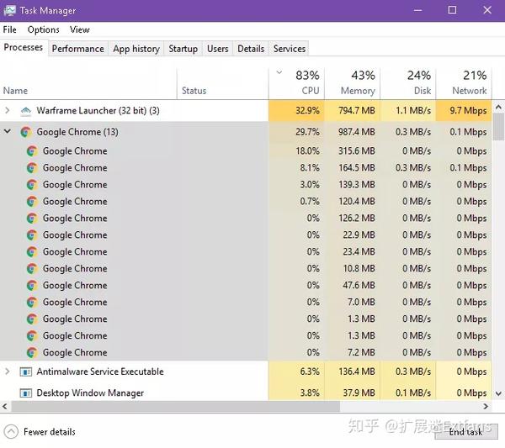The width and height of the screenshot is (505, 448).
Task: Click the Chrome icon in the 315.6 MB row
Action: coord(32,151)
